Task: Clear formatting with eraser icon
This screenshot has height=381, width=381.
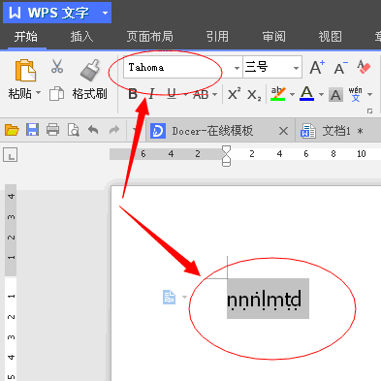Action: click(364, 67)
